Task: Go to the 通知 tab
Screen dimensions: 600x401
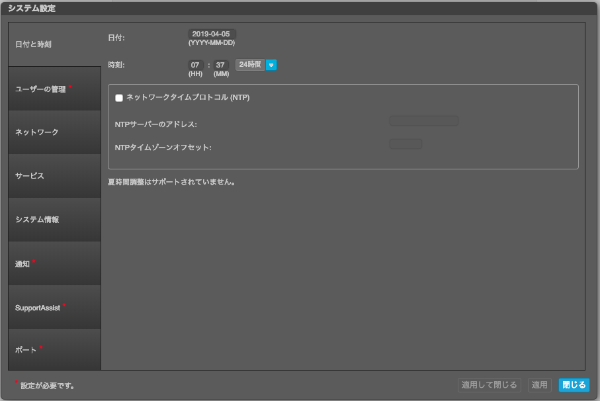Action: [x=55, y=263]
